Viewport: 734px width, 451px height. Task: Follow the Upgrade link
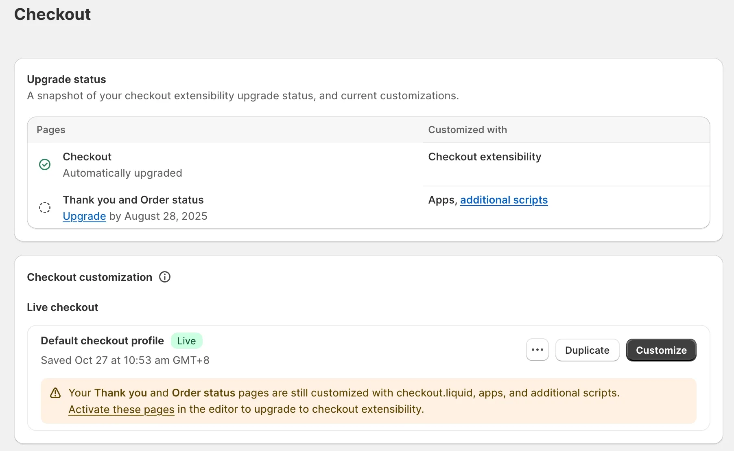click(x=84, y=216)
